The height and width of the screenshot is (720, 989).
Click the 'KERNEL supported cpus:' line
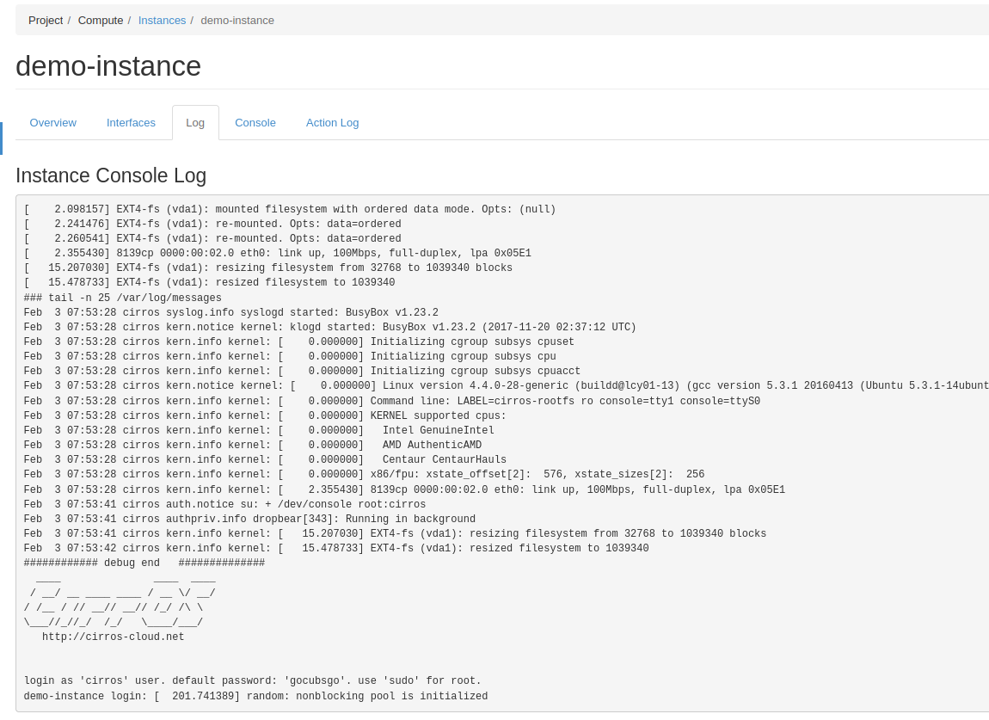click(x=265, y=415)
